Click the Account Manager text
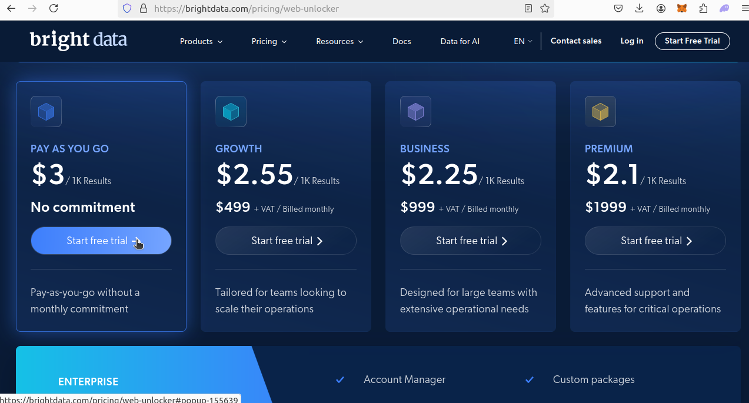749x403 pixels. pos(405,380)
